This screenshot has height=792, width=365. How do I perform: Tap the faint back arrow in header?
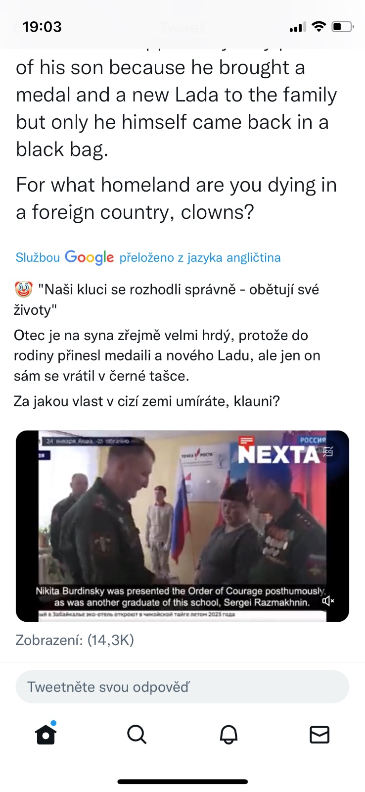point(18,27)
